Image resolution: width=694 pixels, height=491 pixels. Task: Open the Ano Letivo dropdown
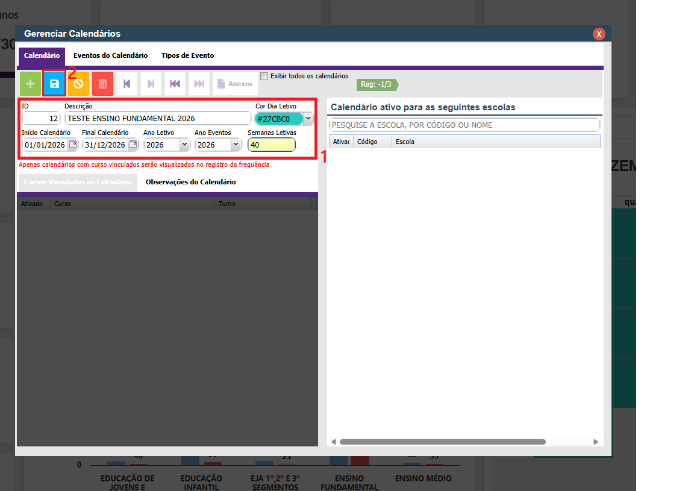pyautogui.click(x=184, y=145)
